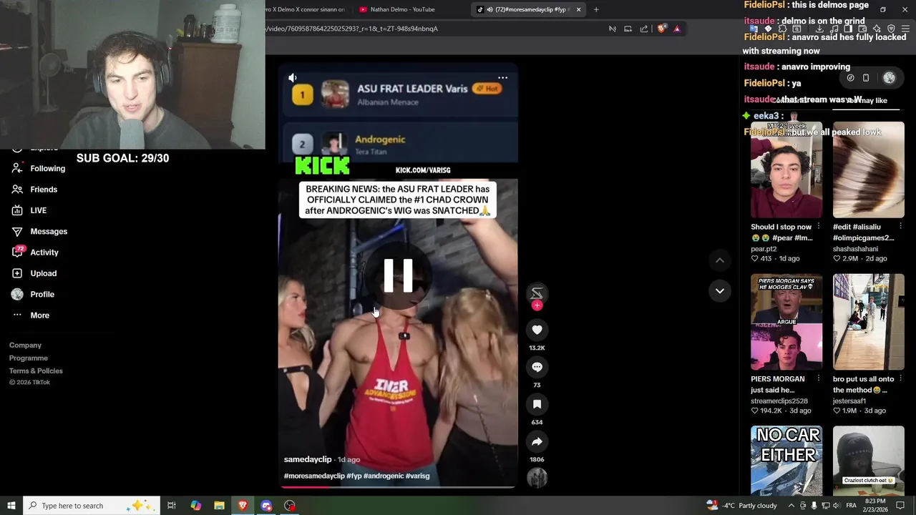Viewport: 916px width, 515px height.
Task: Open the 'NO CAR EITHER' video thumbnail
Action: click(786, 460)
